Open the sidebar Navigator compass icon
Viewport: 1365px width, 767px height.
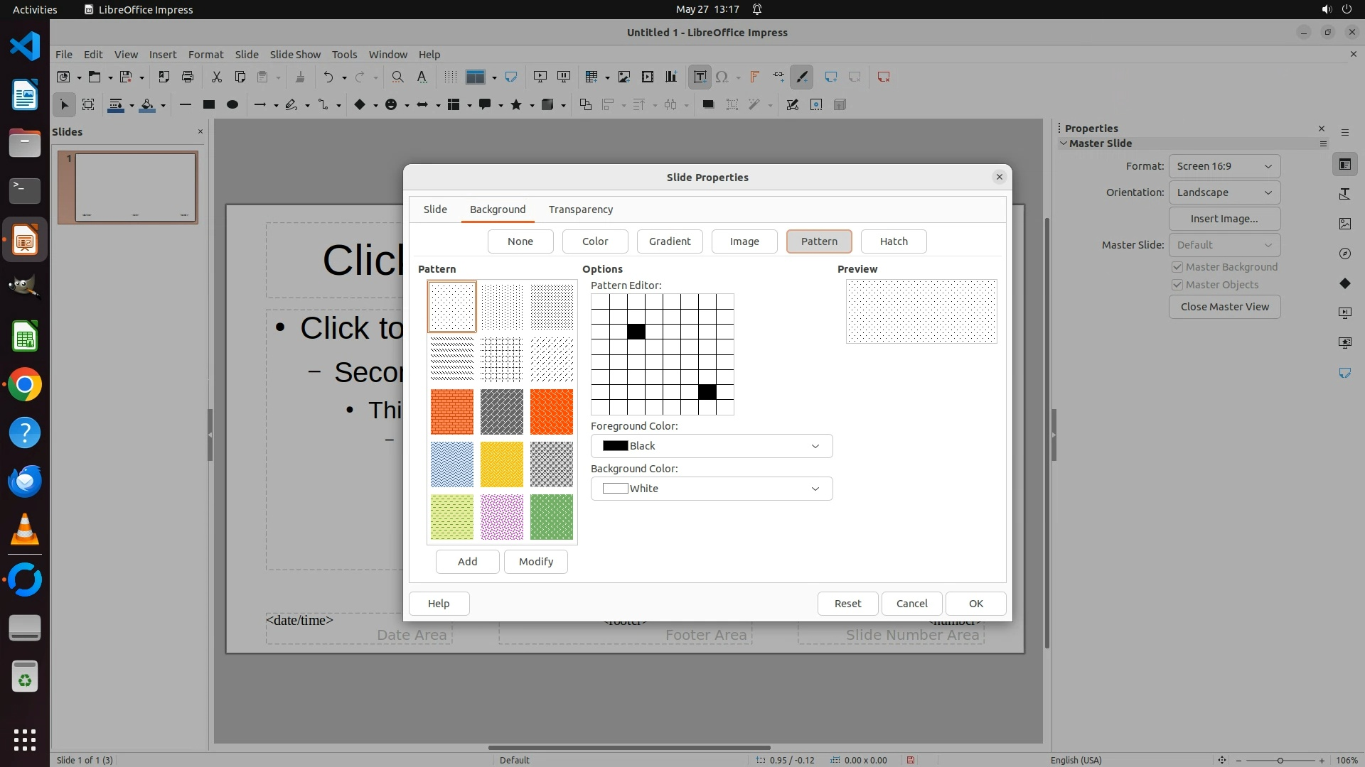1344,254
